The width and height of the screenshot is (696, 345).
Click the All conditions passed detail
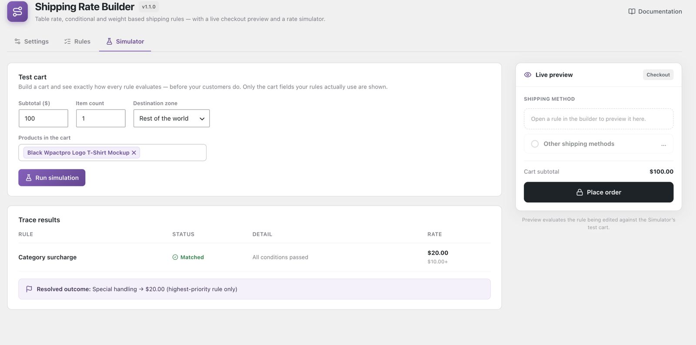pyautogui.click(x=280, y=257)
